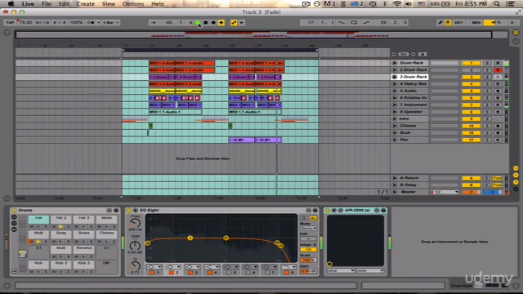Toggle Computer MIDI Keyboard button
Viewport: 523px width, 294px height.
[448, 23]
